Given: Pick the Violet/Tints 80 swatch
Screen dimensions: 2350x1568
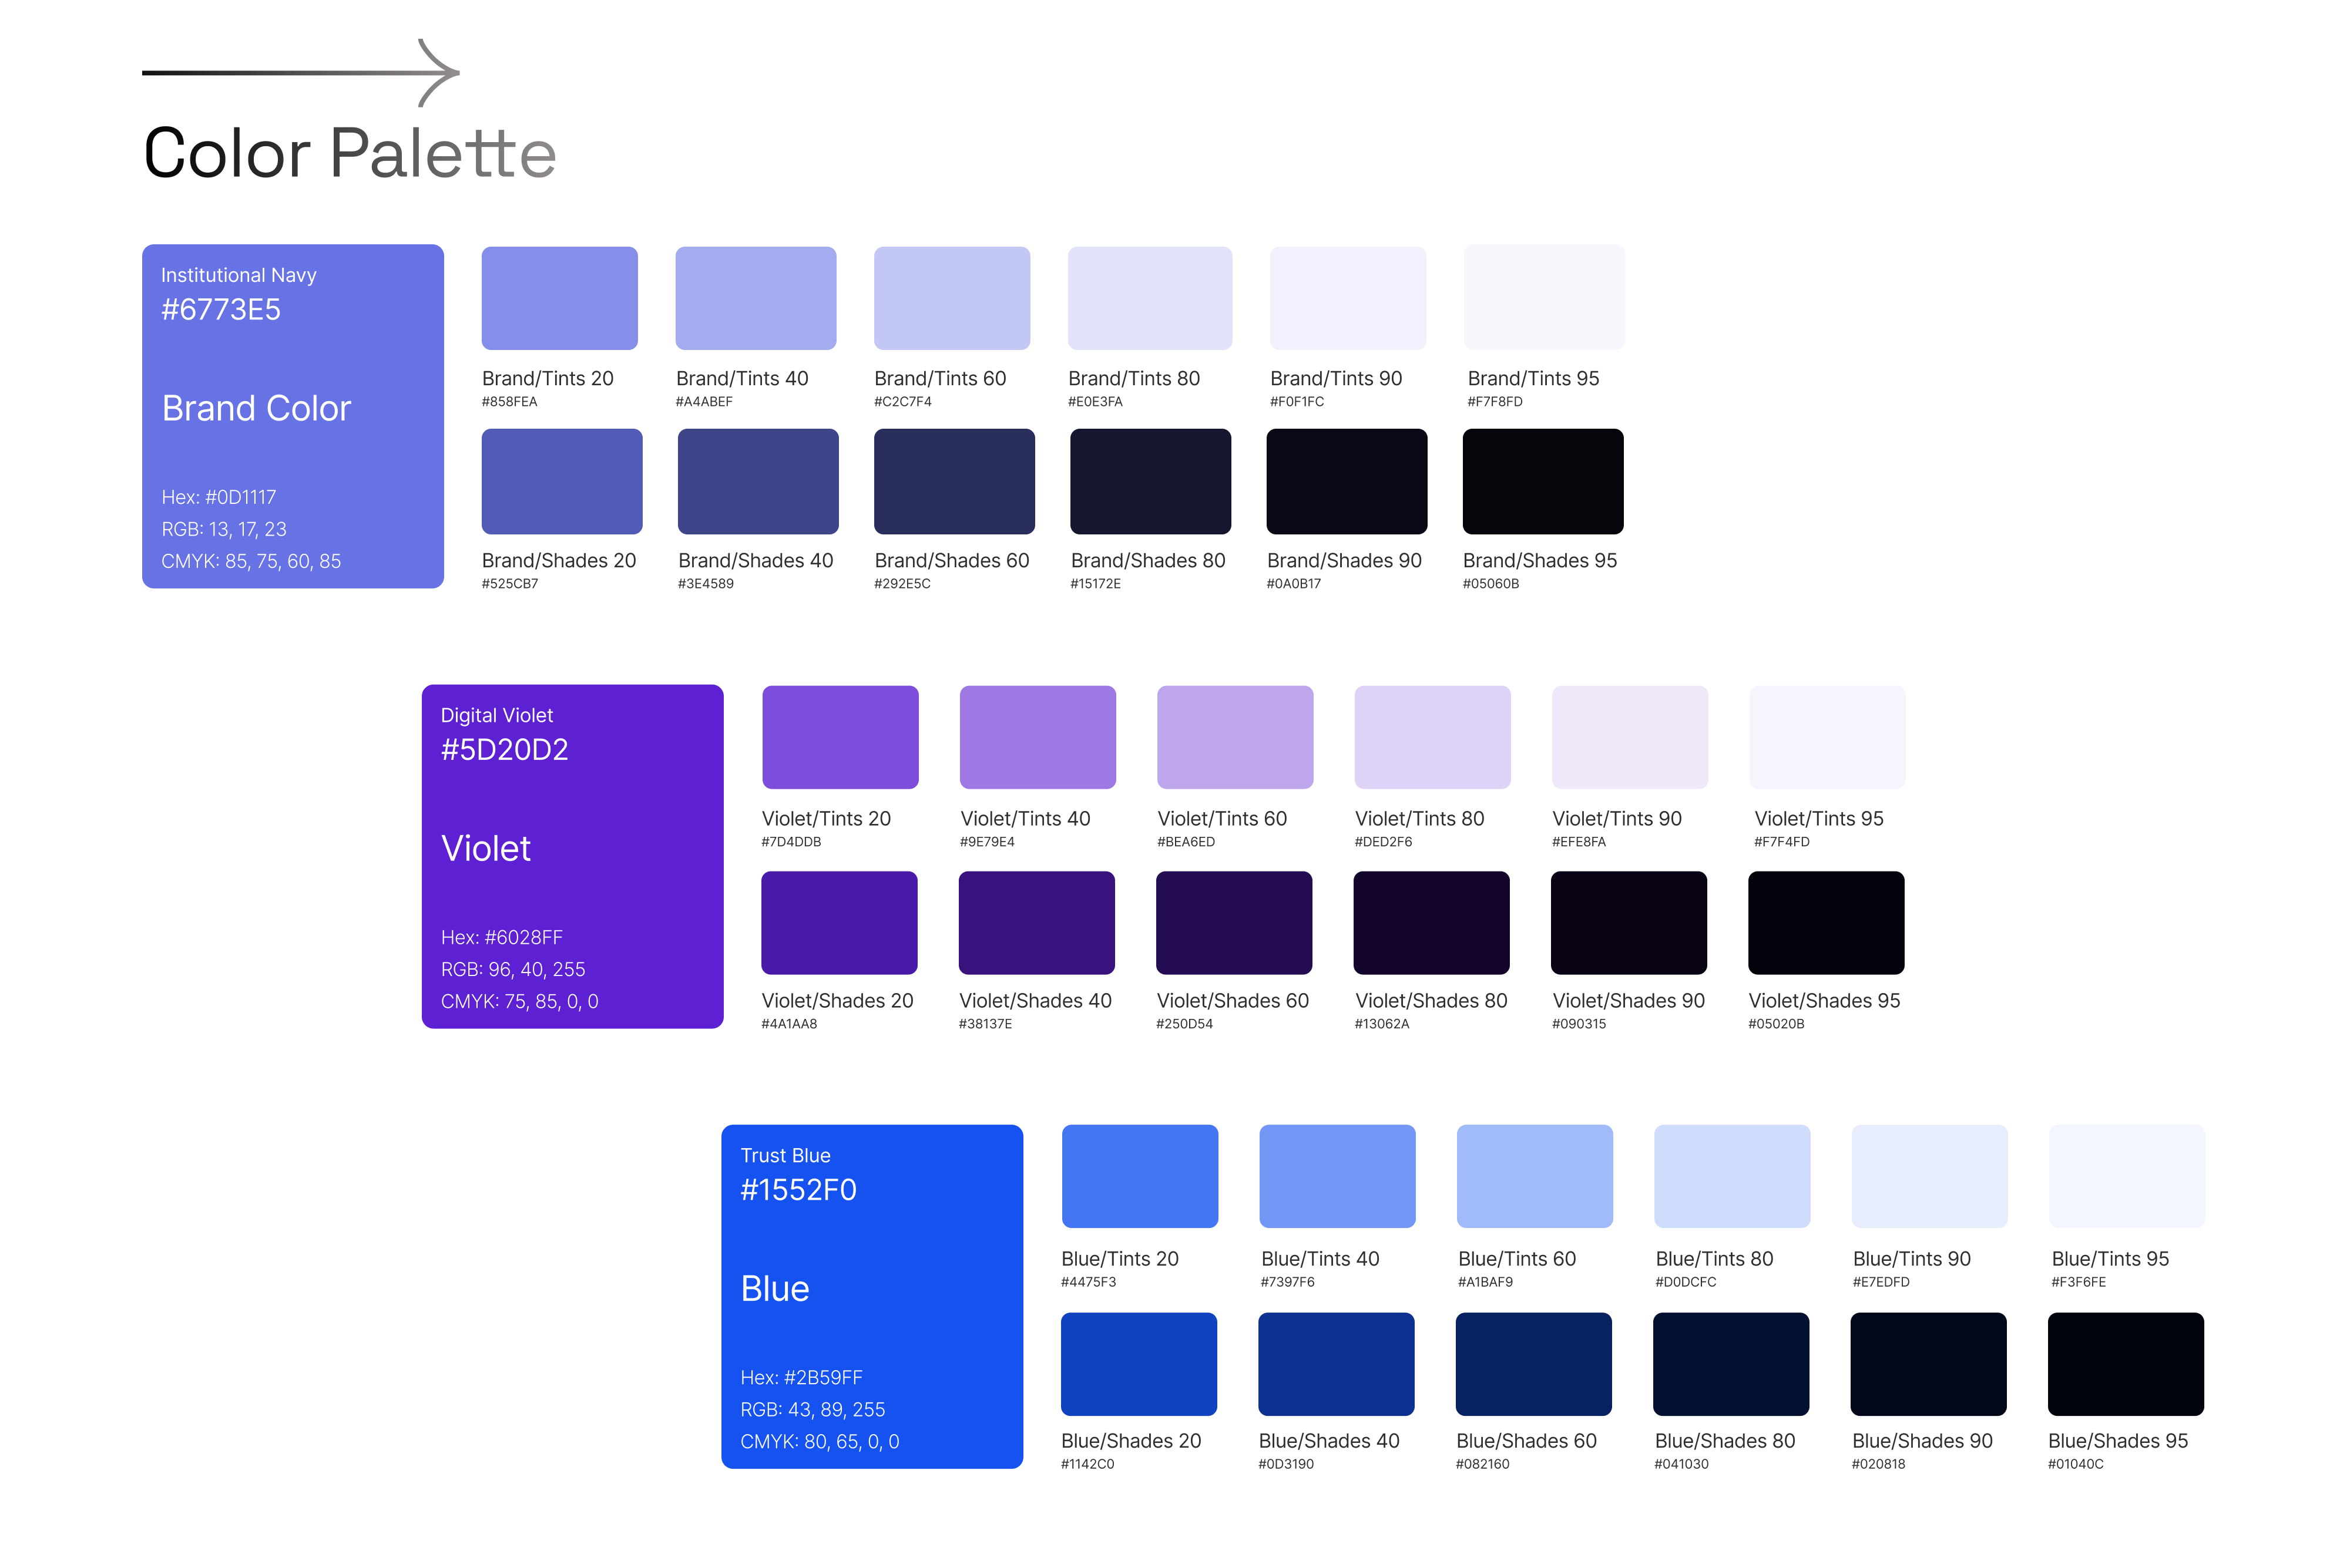Looking at the screenshot, I should coord(1432,737).
